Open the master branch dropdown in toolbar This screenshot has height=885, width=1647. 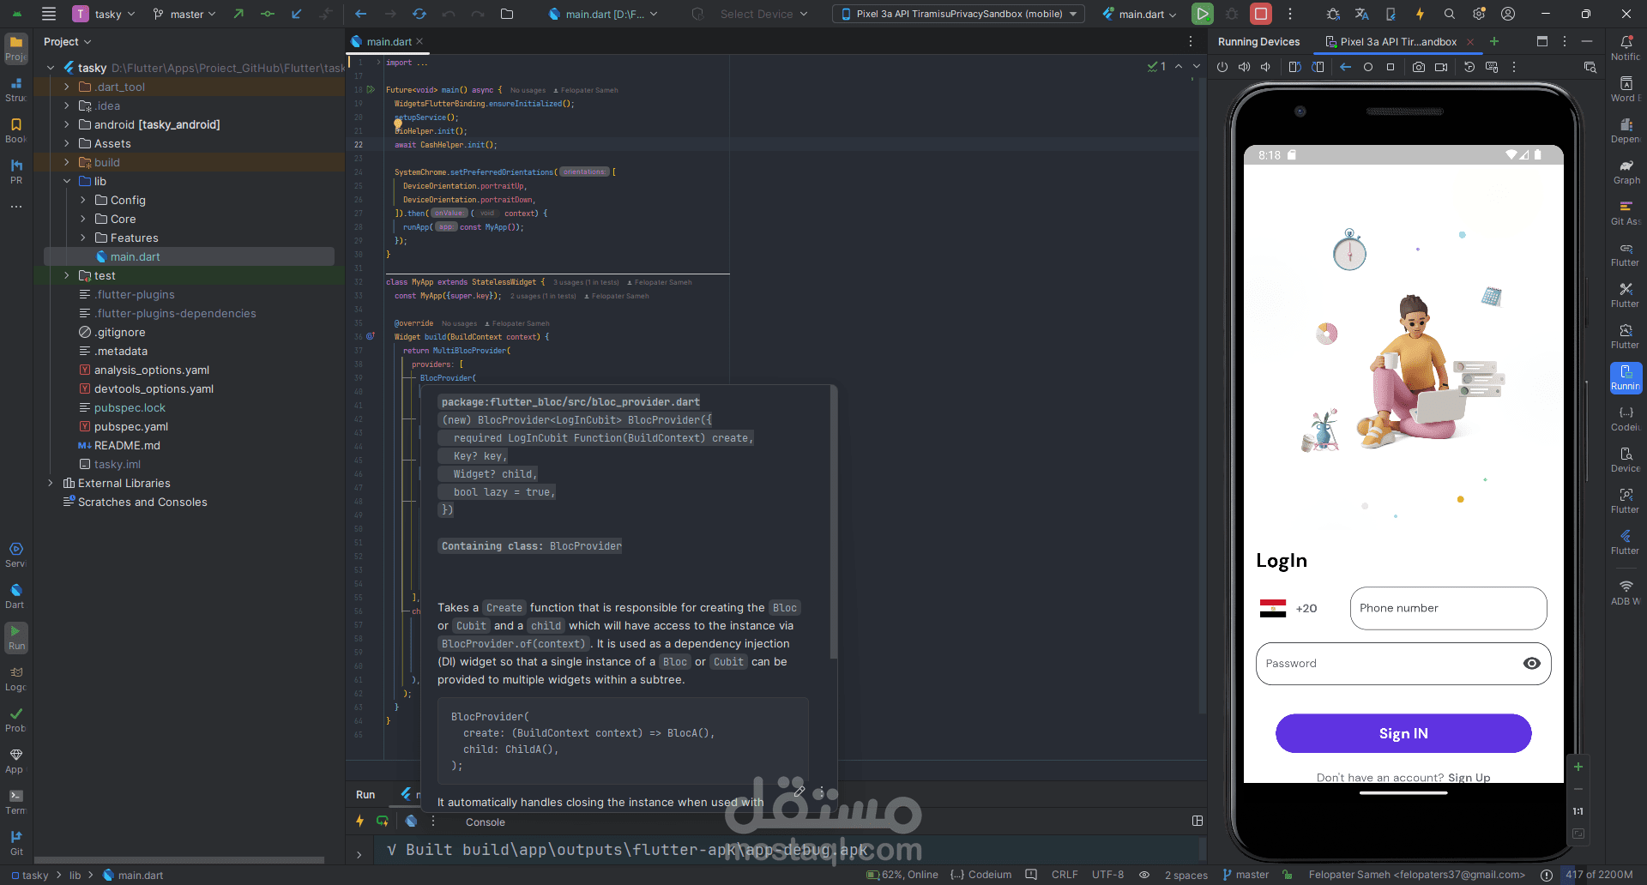[184, 14]
